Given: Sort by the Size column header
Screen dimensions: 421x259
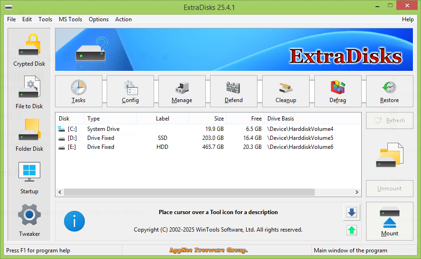Looking at the screenshot, I should coord(208,119).
